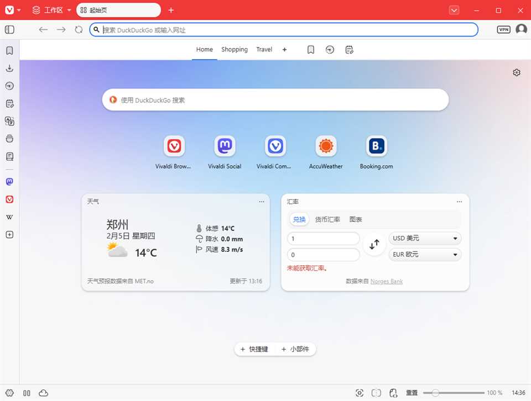531x401 pixels.
Task: Click the + 小部件 button
Action: (295, 349)
